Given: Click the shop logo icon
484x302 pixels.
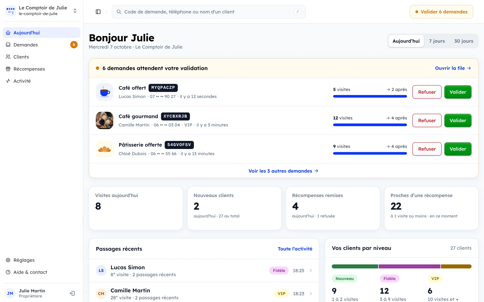Looking at the screenshot, I should pos(11,11).
